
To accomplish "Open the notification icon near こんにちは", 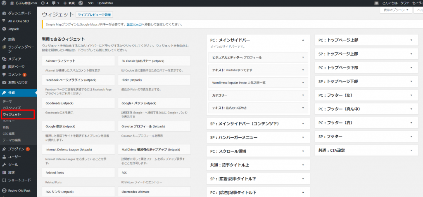I will (x=376, y=3).
